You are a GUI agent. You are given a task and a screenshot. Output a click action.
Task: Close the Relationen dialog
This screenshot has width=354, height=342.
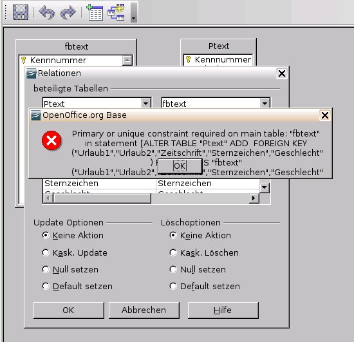pyautogui.click(x=282, y=73)
